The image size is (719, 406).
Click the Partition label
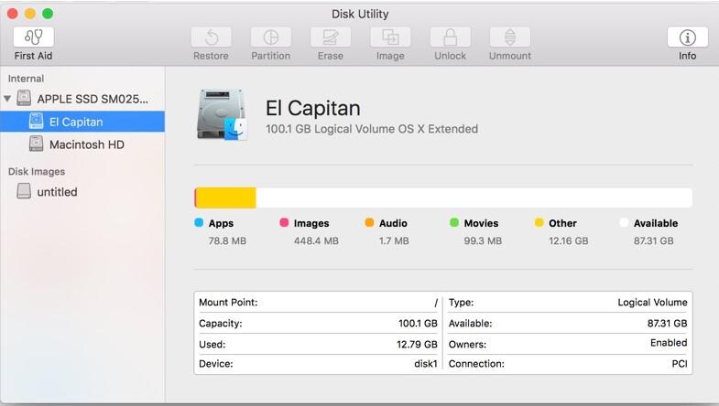pos(271,56)
